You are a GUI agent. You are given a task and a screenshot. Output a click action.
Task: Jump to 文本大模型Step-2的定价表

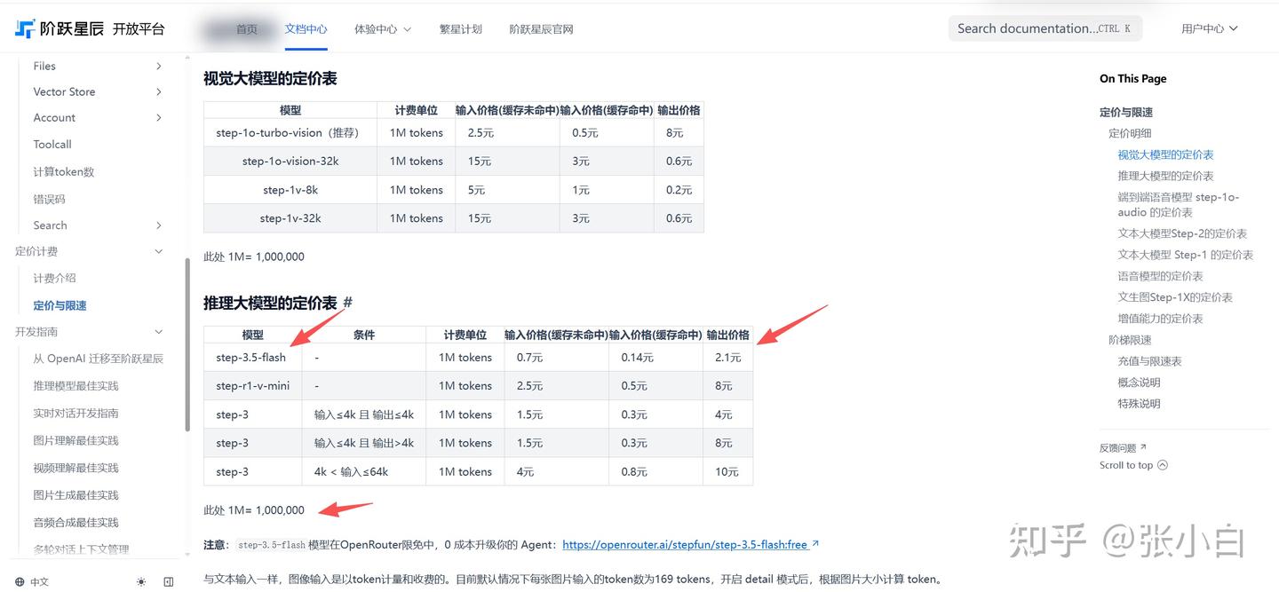pyautogui.click(x=1182, y=233)
